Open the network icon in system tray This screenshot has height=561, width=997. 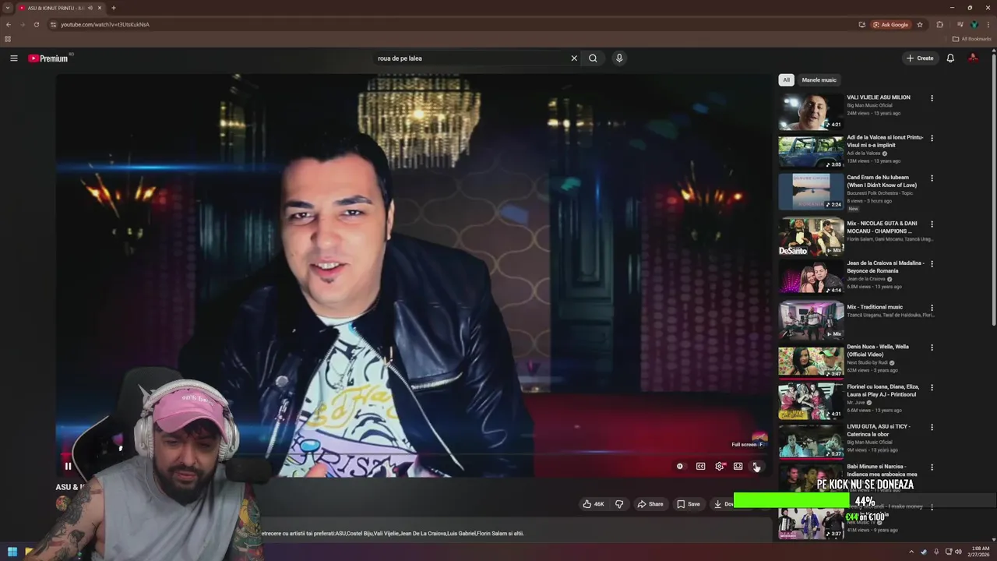pyautogui.click(x=947, y=552)
